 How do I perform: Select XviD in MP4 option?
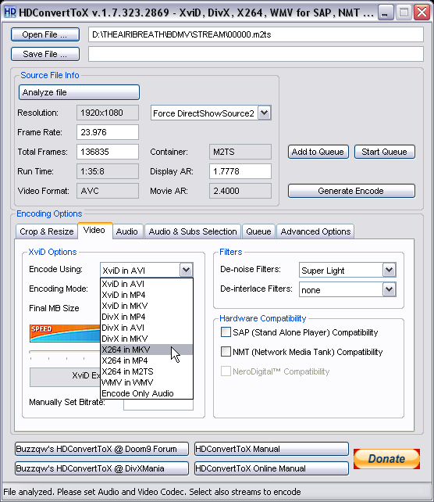tap(147, 295)
